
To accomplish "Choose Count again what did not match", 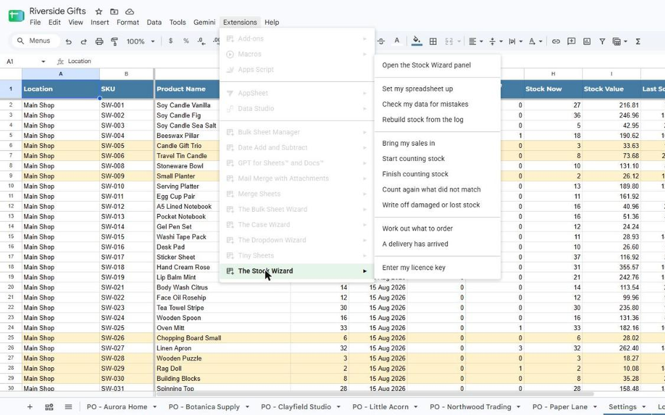I will (x=437, y=189).
